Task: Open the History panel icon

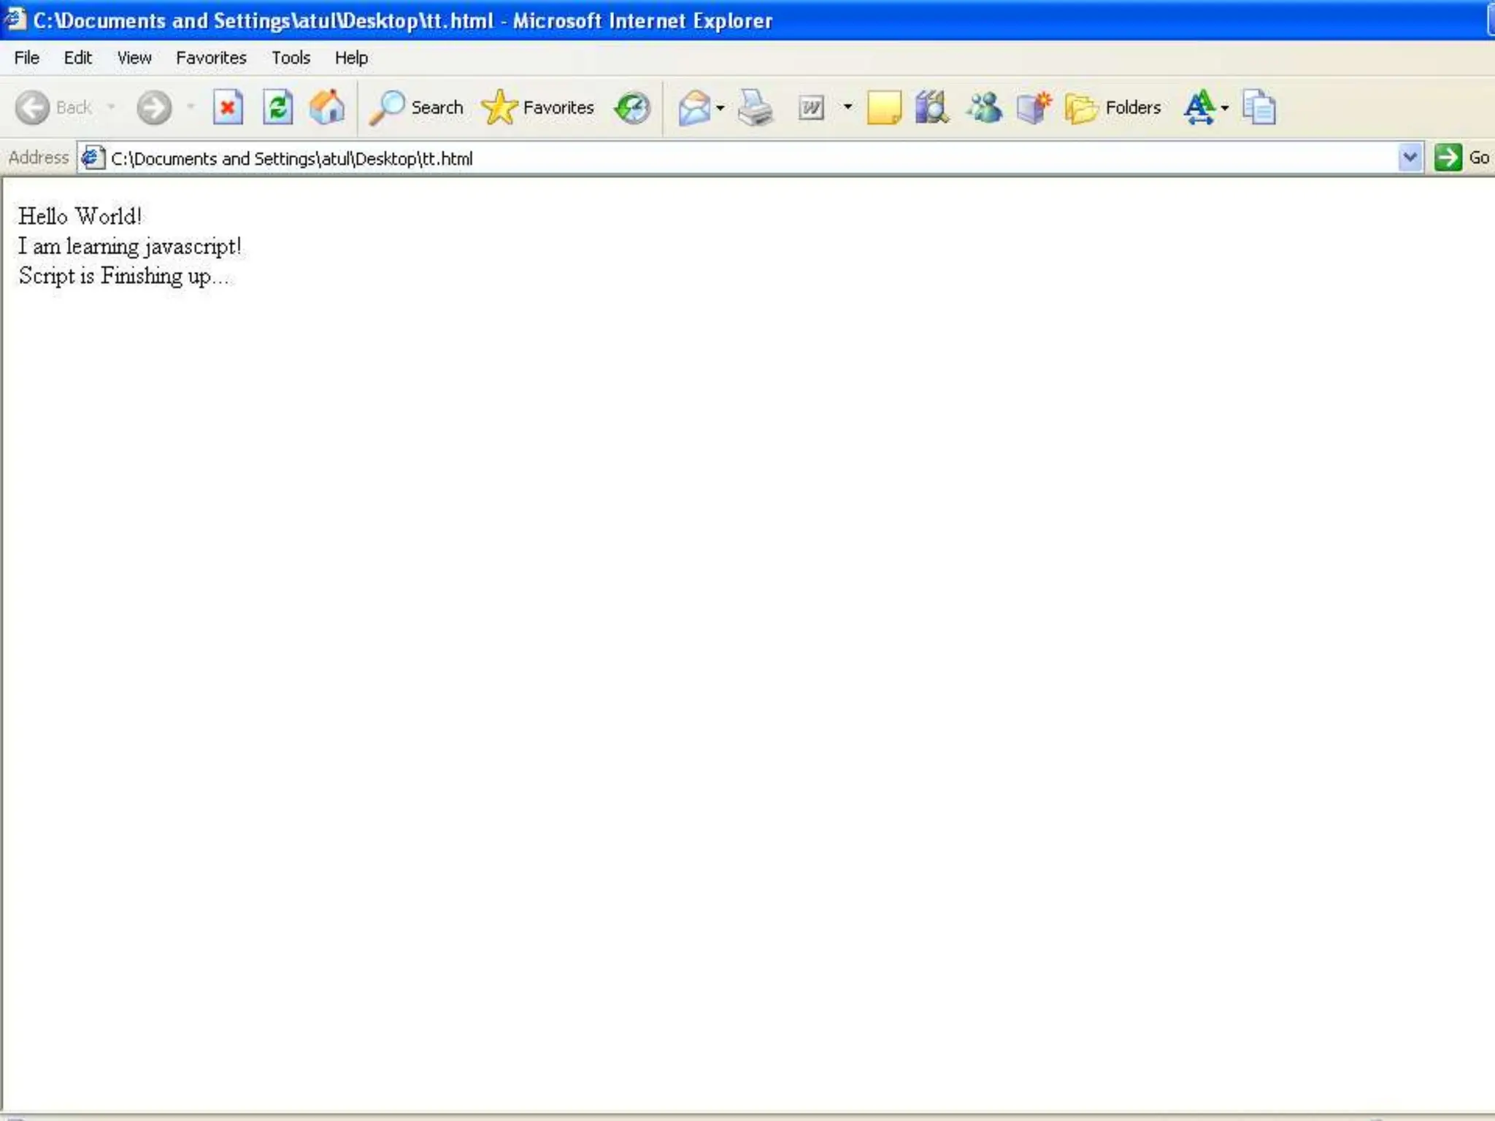Action: click(x=632, y=108)
